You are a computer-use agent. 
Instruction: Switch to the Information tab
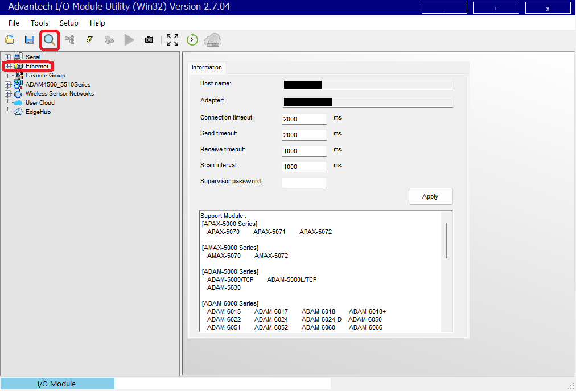(x=207, y=67)
